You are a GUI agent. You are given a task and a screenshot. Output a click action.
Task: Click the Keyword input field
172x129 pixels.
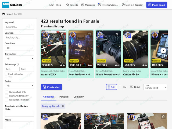(19, 27)
